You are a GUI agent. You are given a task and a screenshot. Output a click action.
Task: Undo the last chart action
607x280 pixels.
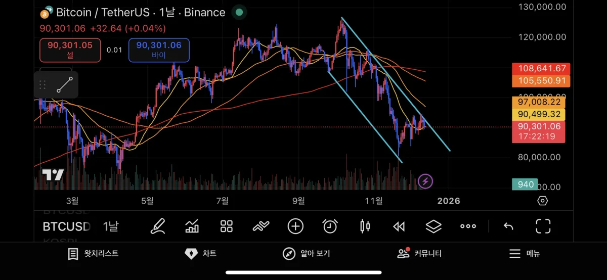[x=508, y=226]
